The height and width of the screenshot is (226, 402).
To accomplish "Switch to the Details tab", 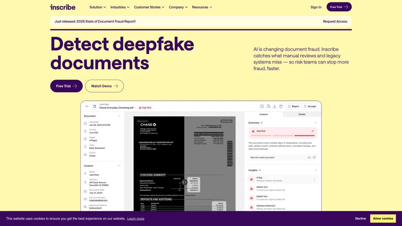I will [302, 114].
